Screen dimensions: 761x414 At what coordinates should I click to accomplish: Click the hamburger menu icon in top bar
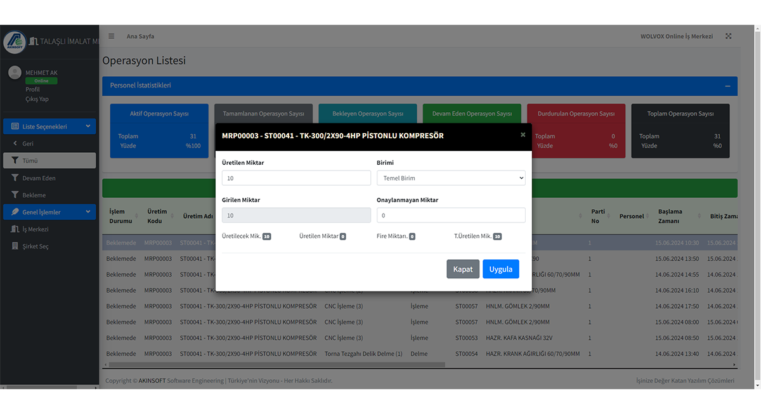pyautogui.click(x=112, y=36)
